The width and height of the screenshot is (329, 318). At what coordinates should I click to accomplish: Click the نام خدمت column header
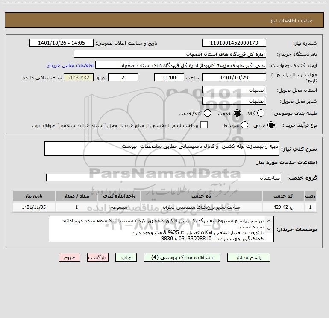pos(201,196)
